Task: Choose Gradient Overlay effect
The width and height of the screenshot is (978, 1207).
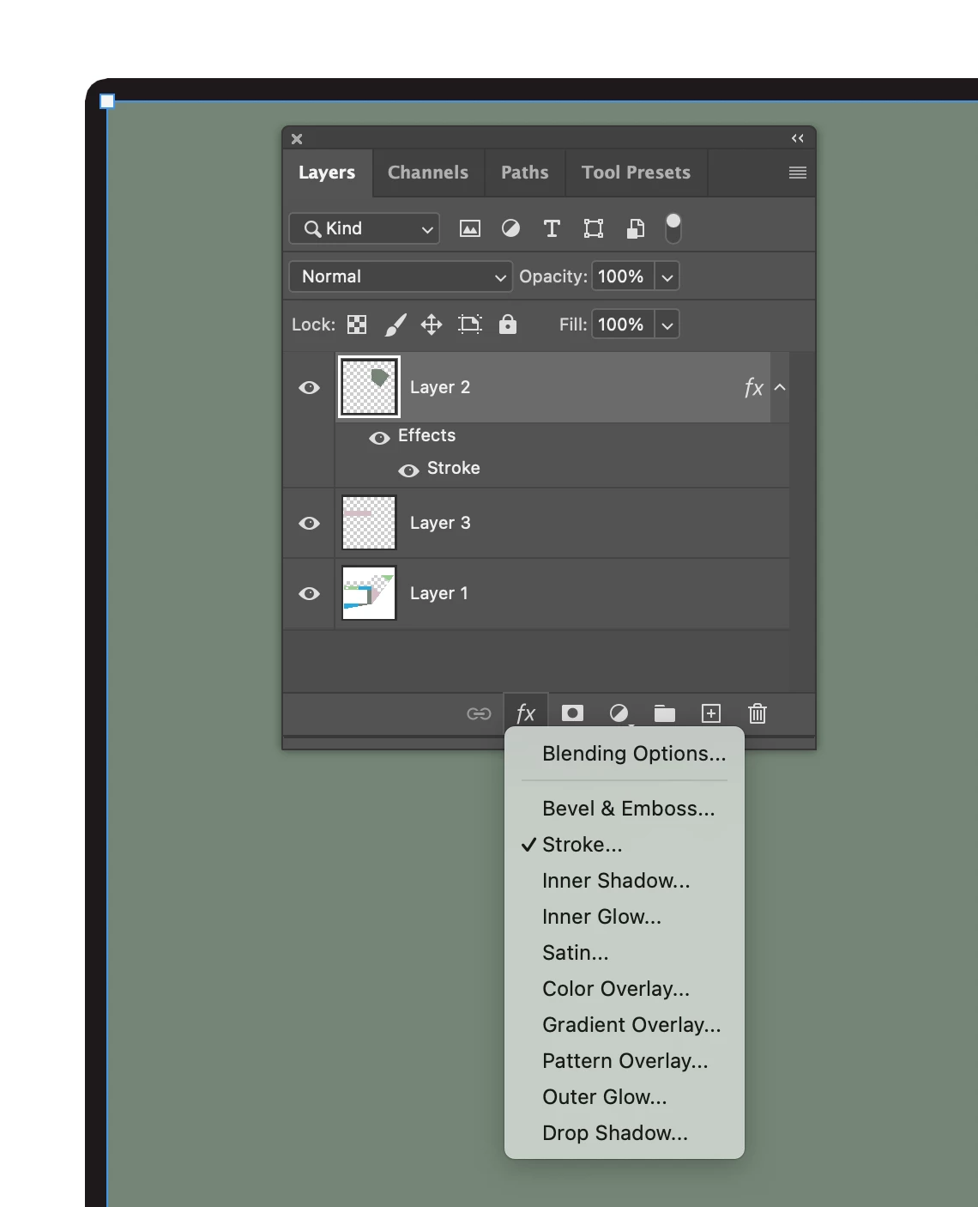Action: [625, 1025]
